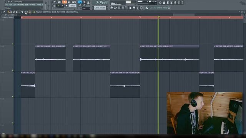Open clip menu arrow of first Track 2 clip
This screenshot has height=138, width=246.
36,46
